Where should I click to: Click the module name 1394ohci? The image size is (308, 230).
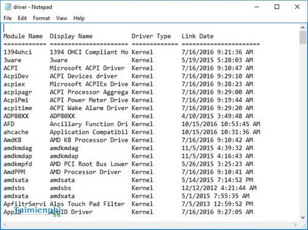18,52
